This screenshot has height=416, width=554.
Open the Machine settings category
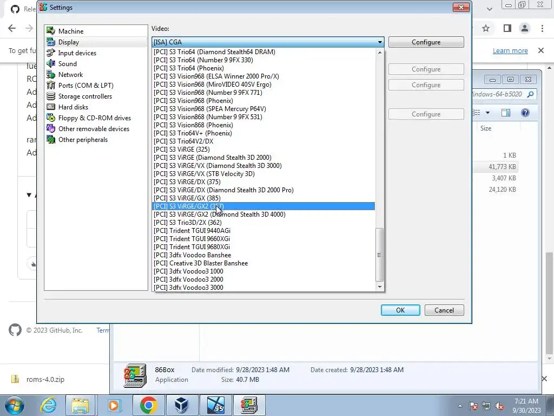coord(71,31)
